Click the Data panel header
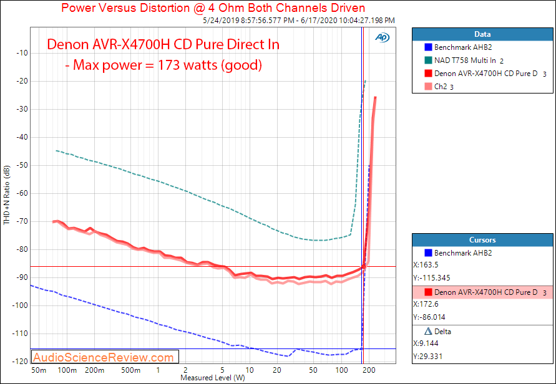 (482, 34)
